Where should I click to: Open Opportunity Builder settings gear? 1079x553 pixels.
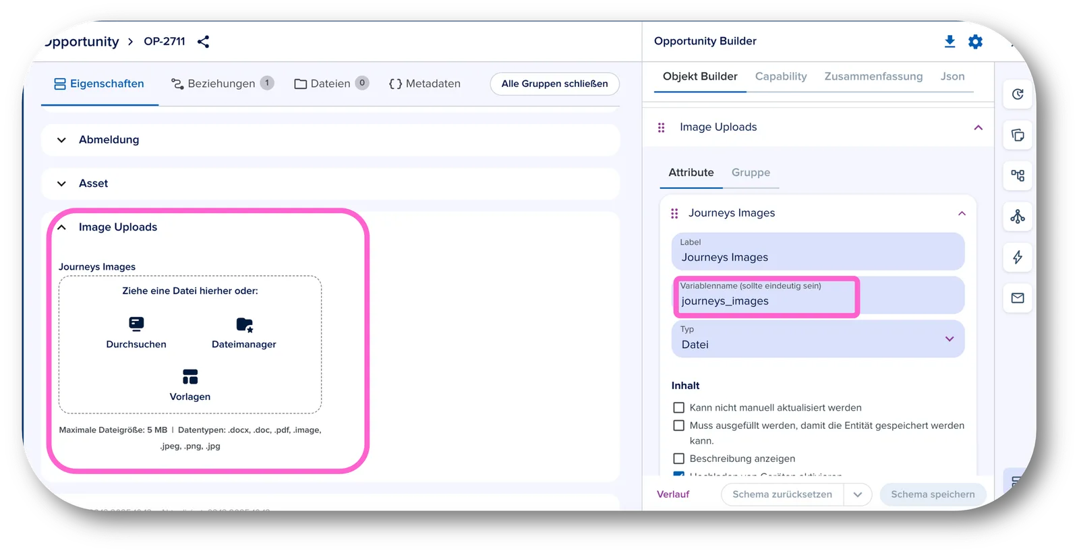tap(975, 42)
